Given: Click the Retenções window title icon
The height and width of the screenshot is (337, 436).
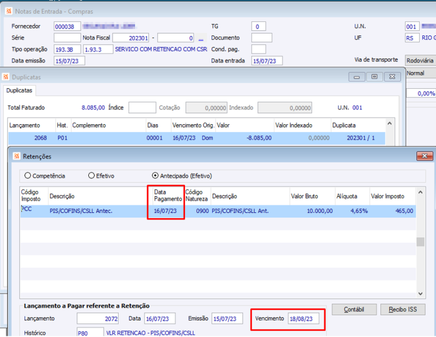Looking at the screenshot, I should 17,156.
